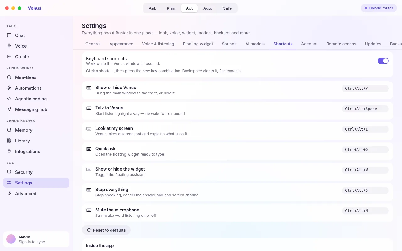Image resolution: width=402 pixels, height=251 pixels.
Task: Go to the Floating widget tab
Action: tap(198, 44)
